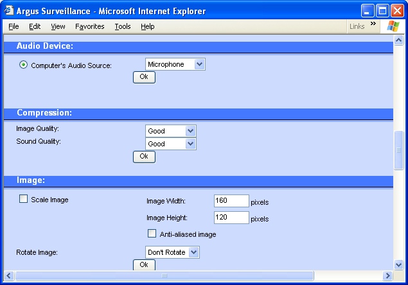This screenshot has width=408, height=285.
Task: Click the horizontal scrollbar left arrow
Action: 8,275
